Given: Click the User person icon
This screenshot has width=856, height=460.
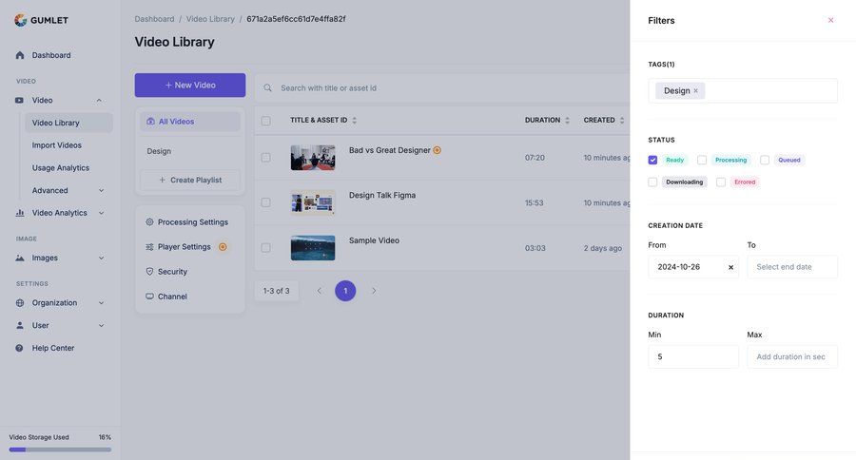Looking at the screenshot, I should pos(20,325).
